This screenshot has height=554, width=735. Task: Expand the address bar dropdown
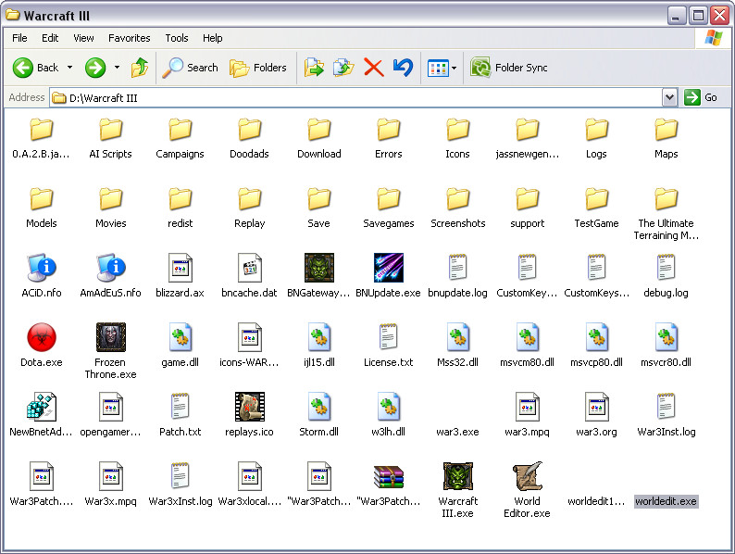(x=670, y=97)
